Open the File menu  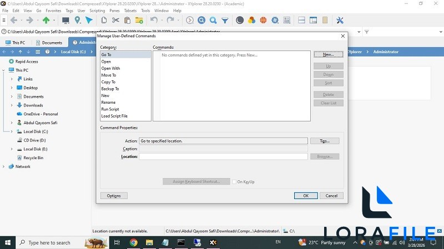click(x=5, y=11)
